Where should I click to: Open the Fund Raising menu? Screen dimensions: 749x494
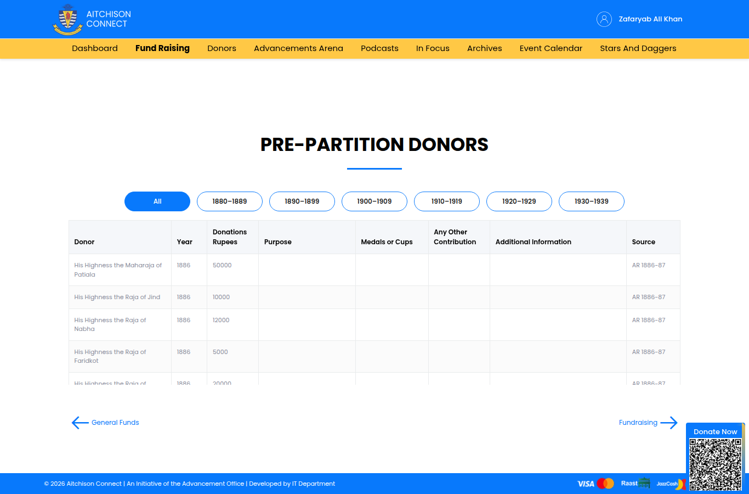pos(162,48)
